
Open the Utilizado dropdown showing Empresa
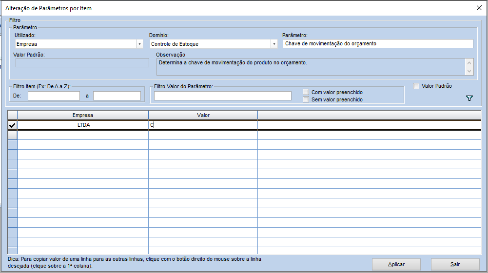pos(139,44)
